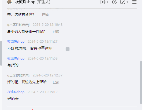
Task: Expand the video call dropdown arrow
Action: click(108, 2)
